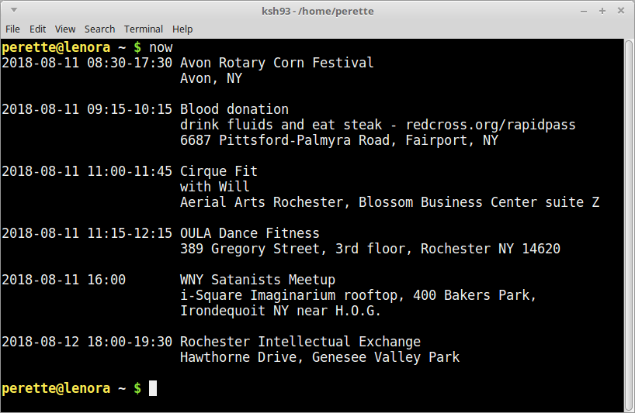Screen dimensions: 635x413
Task: Click 'Irondequoit NY near H.O.G.' line
Action: (x=280, y=311)
